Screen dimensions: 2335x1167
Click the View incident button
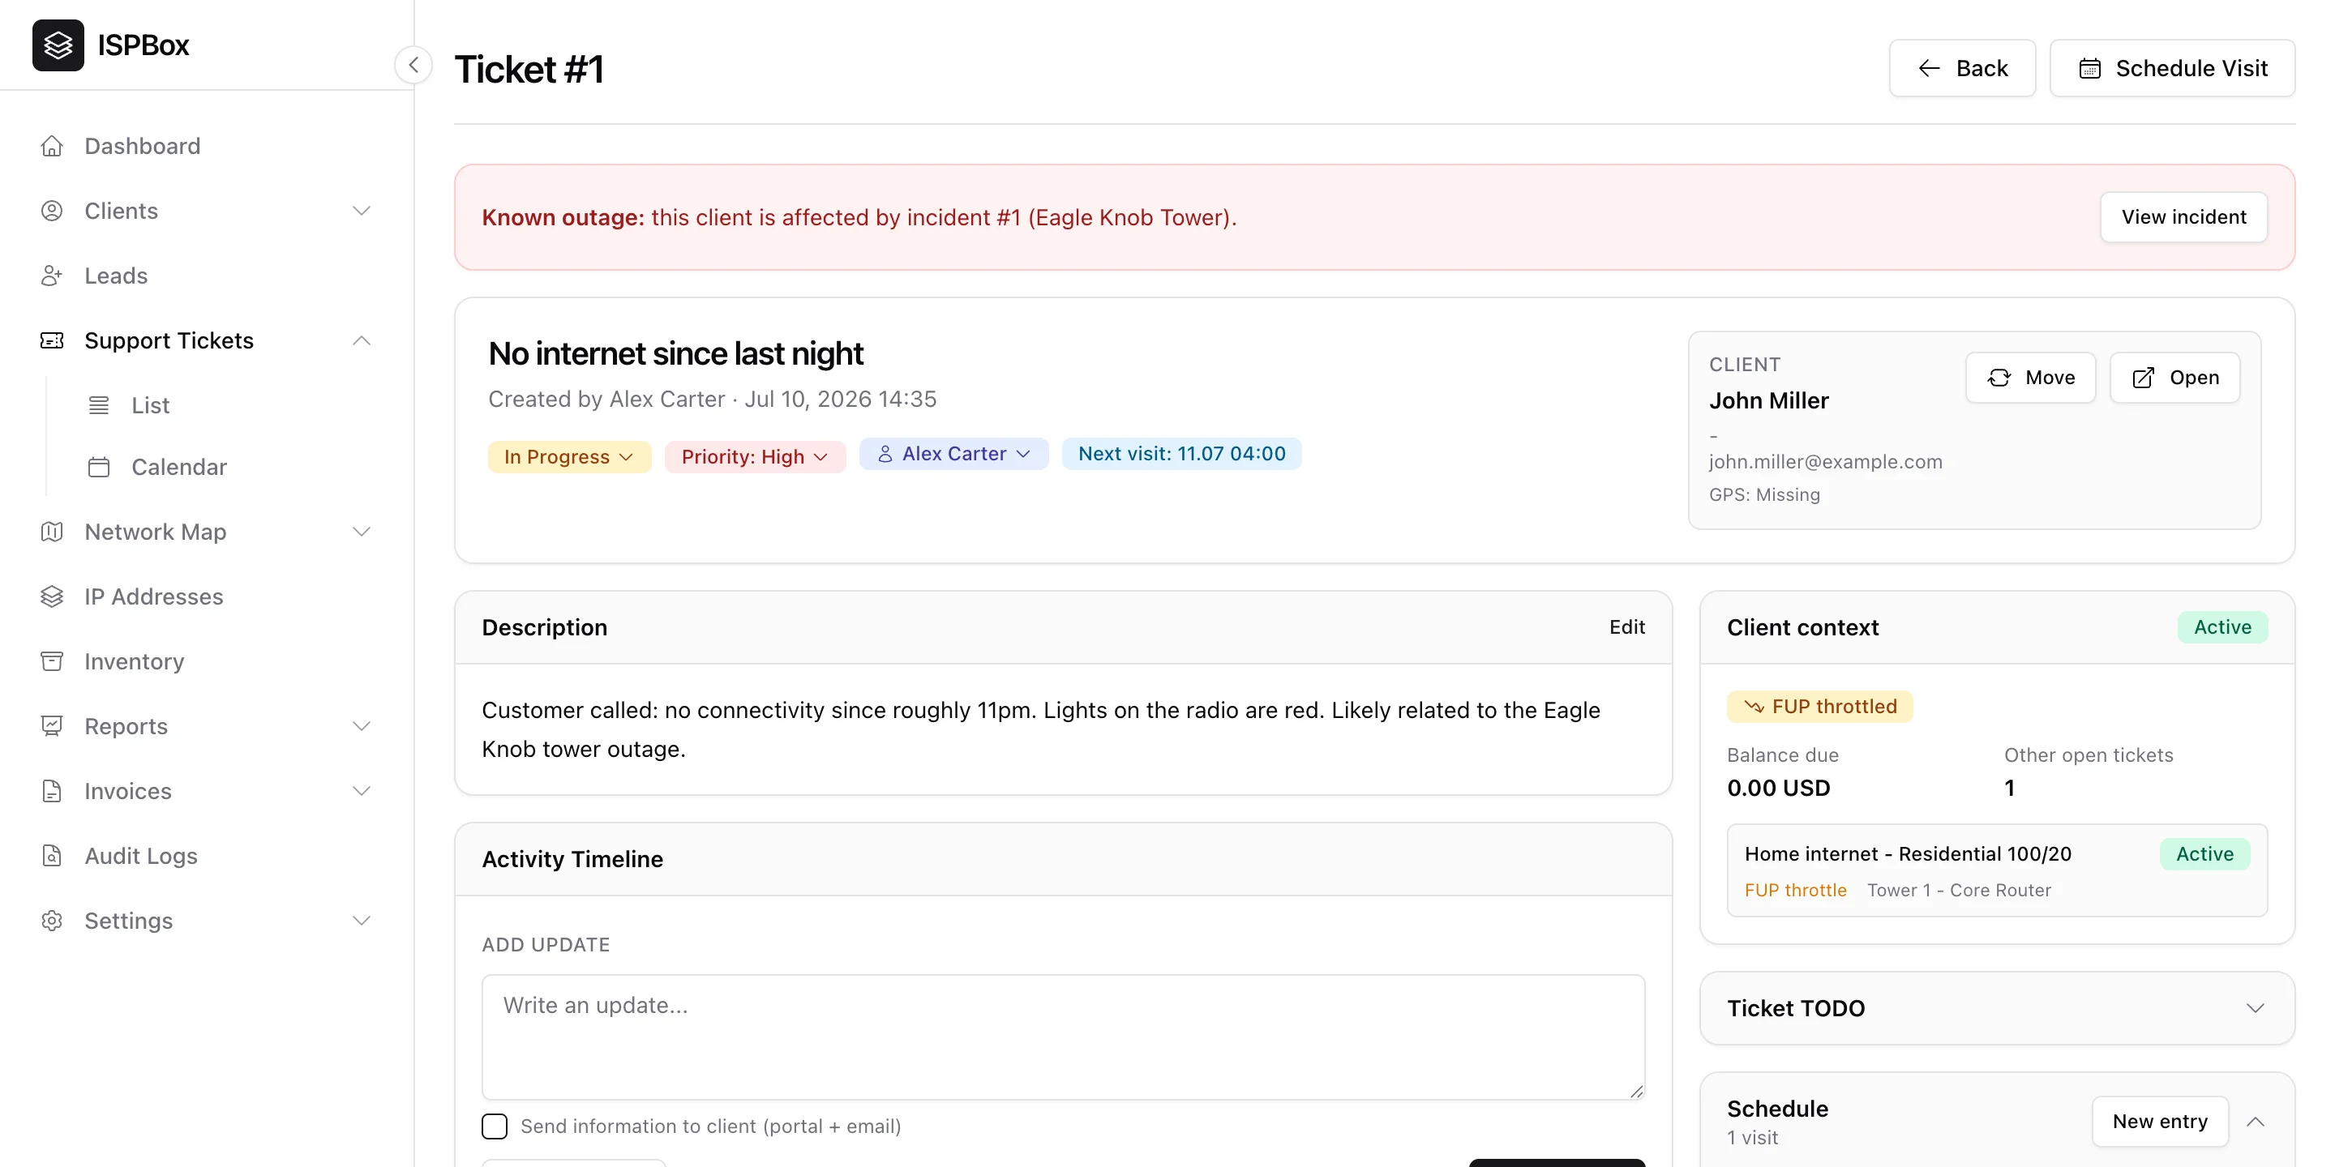coord(2183,216)
